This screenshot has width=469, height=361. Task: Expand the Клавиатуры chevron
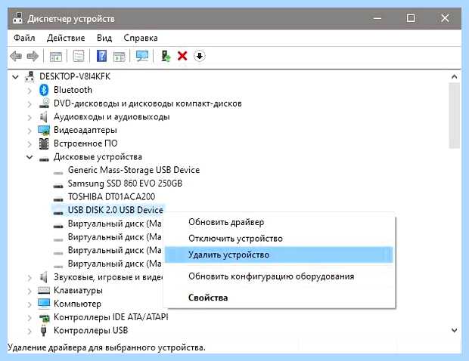(30, 291)
